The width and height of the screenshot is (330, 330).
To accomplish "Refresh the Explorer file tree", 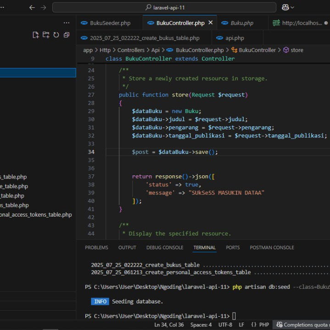I will pos(56,35).
